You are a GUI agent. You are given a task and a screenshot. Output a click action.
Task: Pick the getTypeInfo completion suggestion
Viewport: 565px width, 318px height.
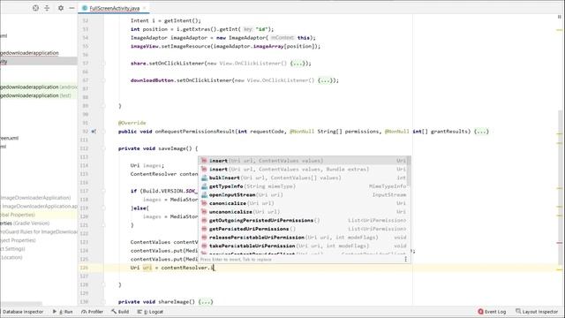point(304,186)
